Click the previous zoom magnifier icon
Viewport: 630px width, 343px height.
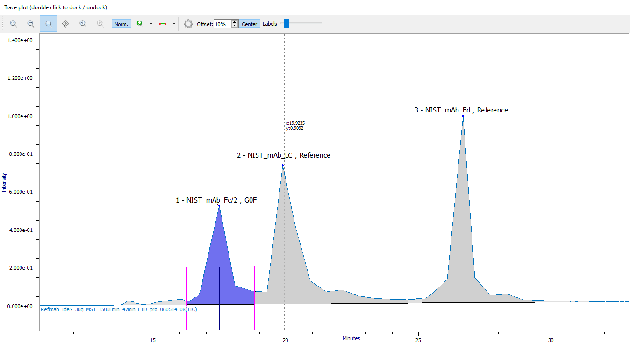[83, 24]
